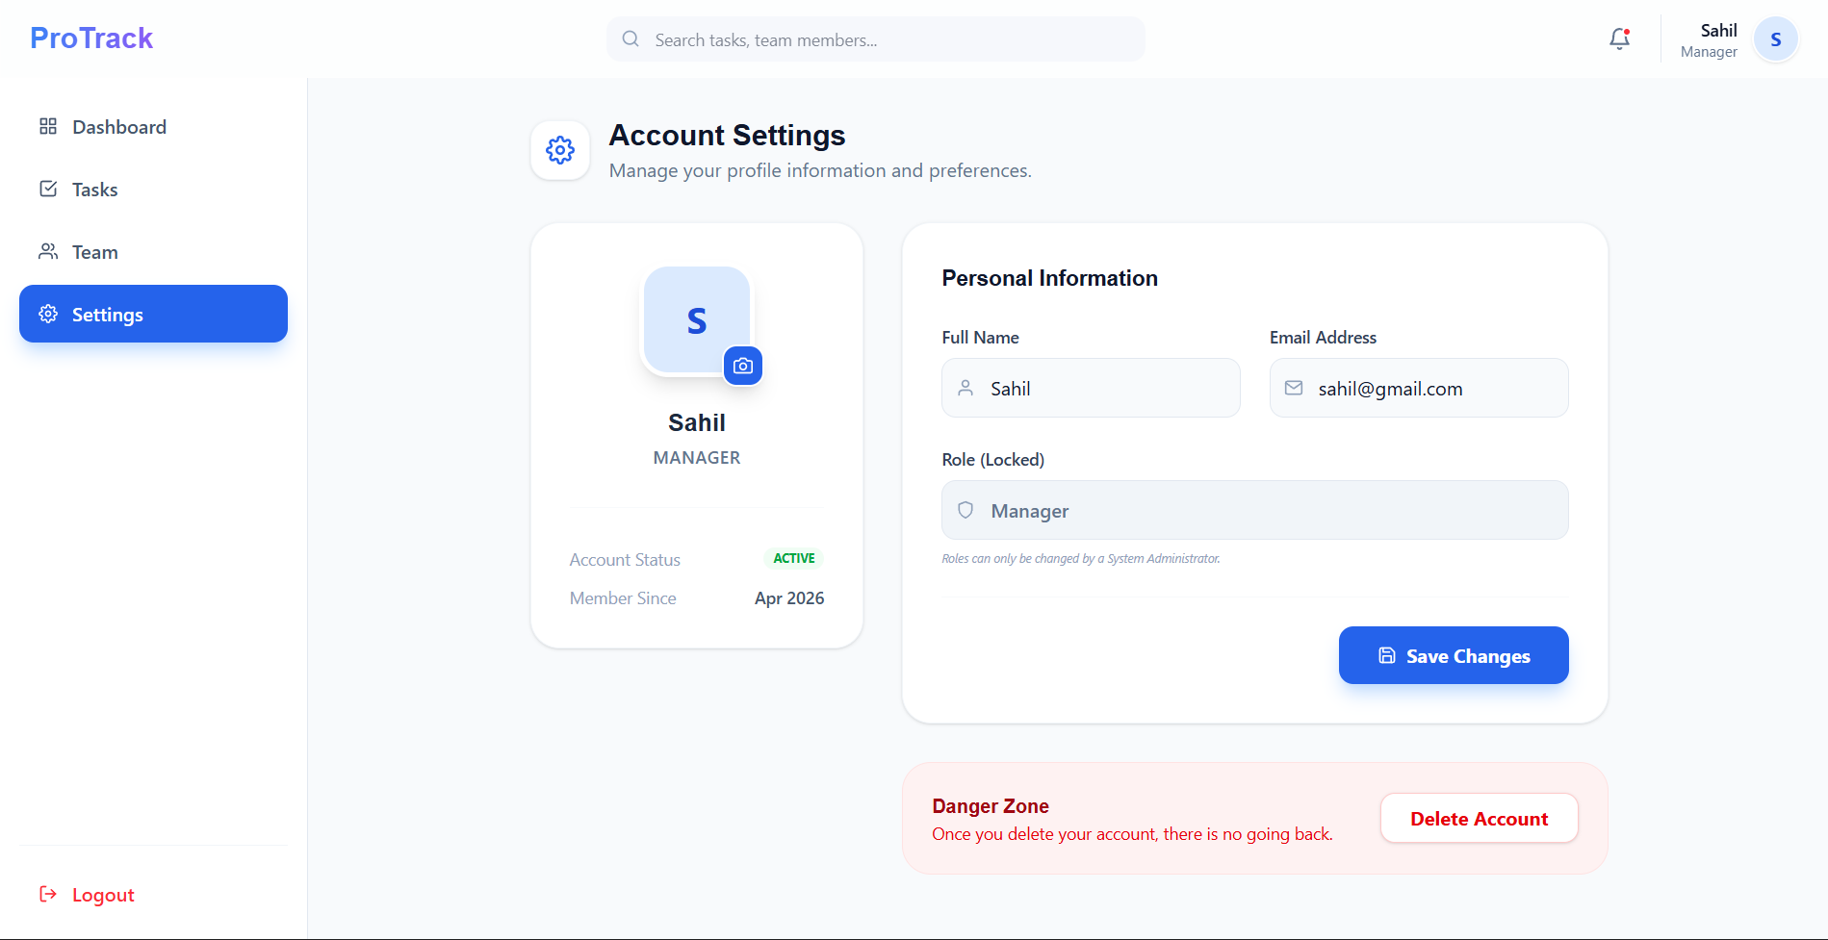Click the Delete Account button
Image resolution: width=1828 pixels, height=940 pixels.
(x=1479, y=819)
